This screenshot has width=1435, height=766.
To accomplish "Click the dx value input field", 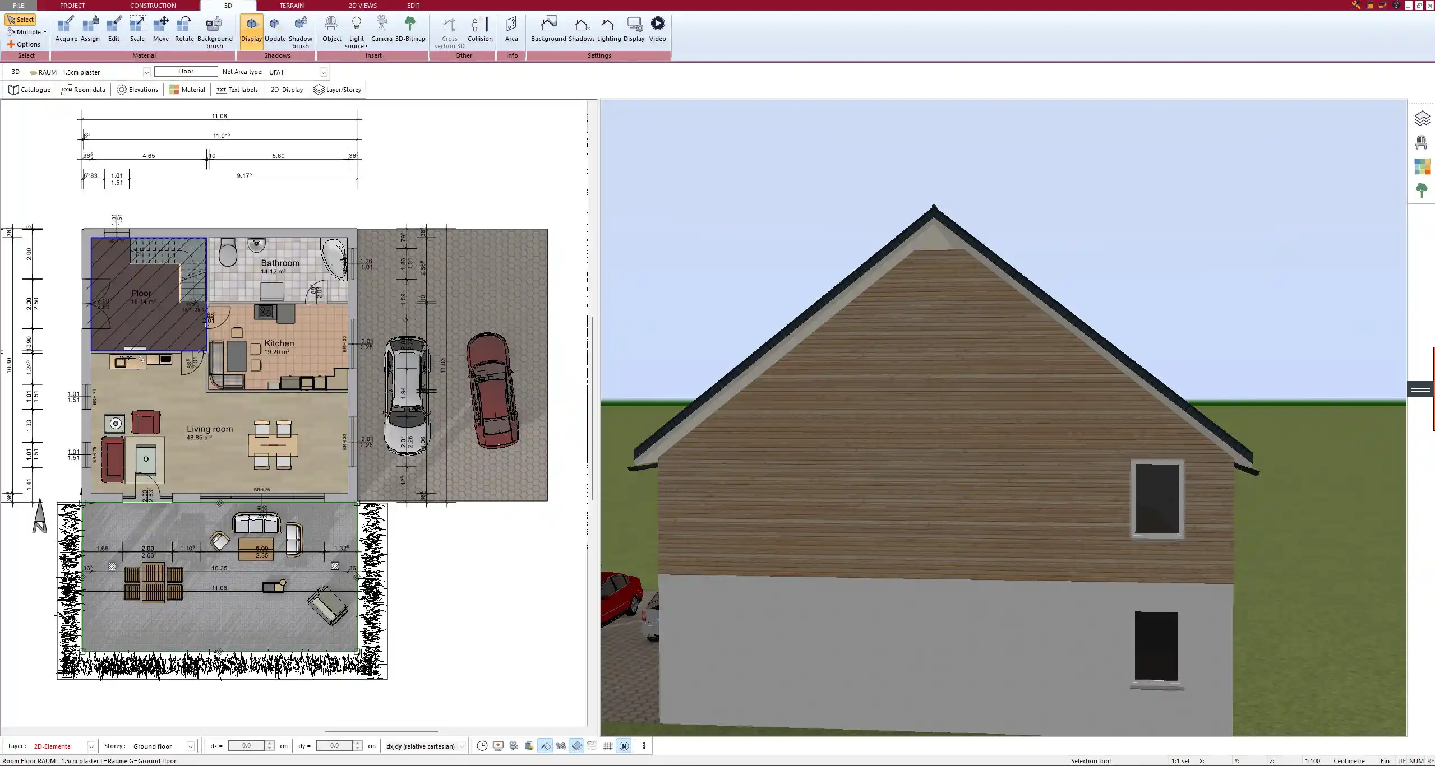I will (x=246, y=746).
